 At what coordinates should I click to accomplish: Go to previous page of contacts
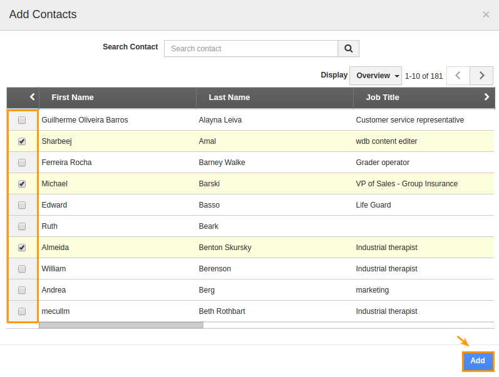coord(458,76)
